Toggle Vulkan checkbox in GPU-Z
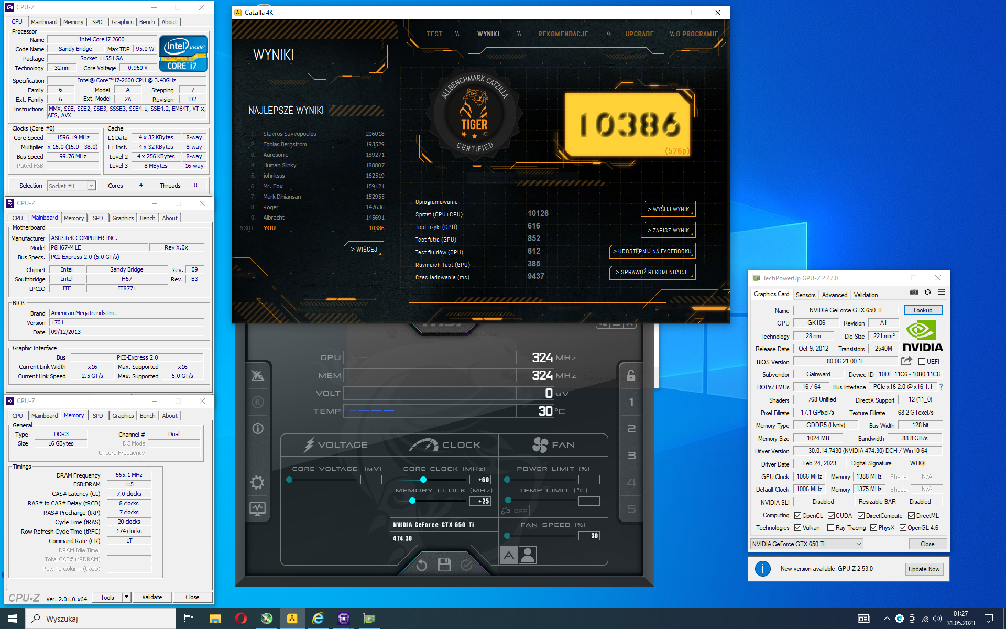This screenshot has height=629, width=1006. pyautogui.click(x=797, y=528)
